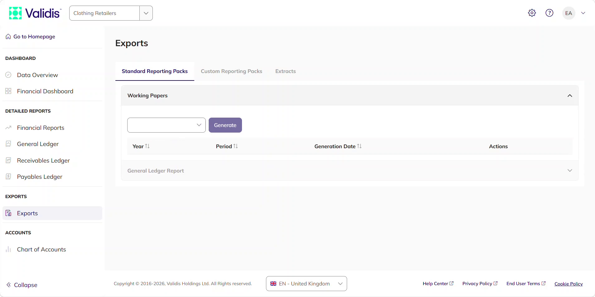The width and height of the screenshot is (595, 297).
Task: Sort by Year column arrows
Action: click(147, 146)
